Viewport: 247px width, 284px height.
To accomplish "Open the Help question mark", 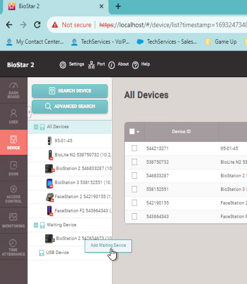I will click(135, 65).
